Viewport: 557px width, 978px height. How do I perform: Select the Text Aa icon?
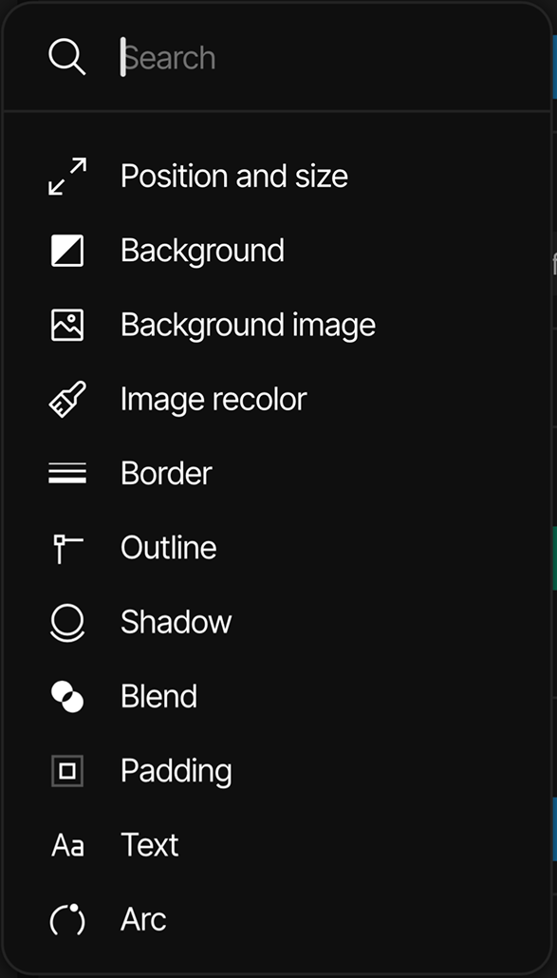(x=66, y=844)
